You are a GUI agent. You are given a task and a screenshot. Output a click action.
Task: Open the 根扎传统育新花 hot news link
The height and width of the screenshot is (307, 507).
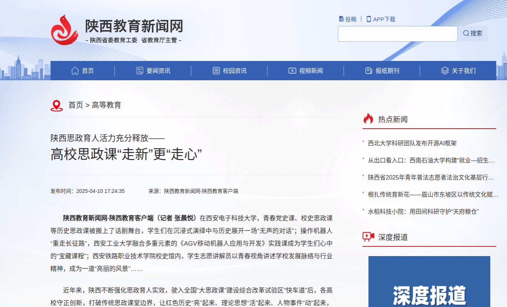433,194
